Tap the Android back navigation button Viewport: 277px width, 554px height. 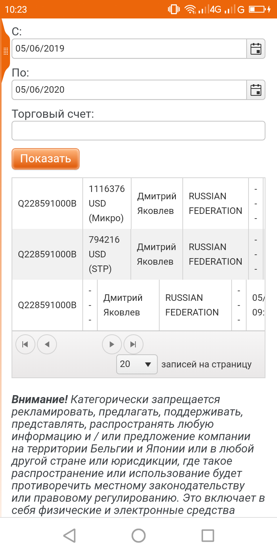(69, 536)
